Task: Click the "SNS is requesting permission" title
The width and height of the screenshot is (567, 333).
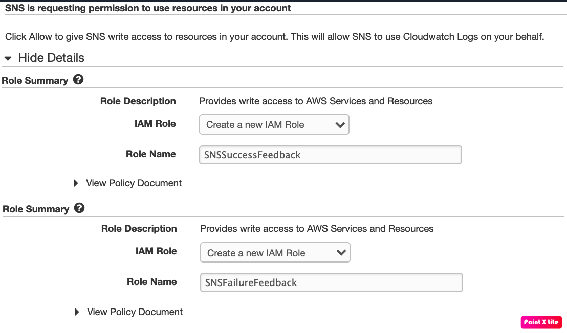Action: (148, 8)
